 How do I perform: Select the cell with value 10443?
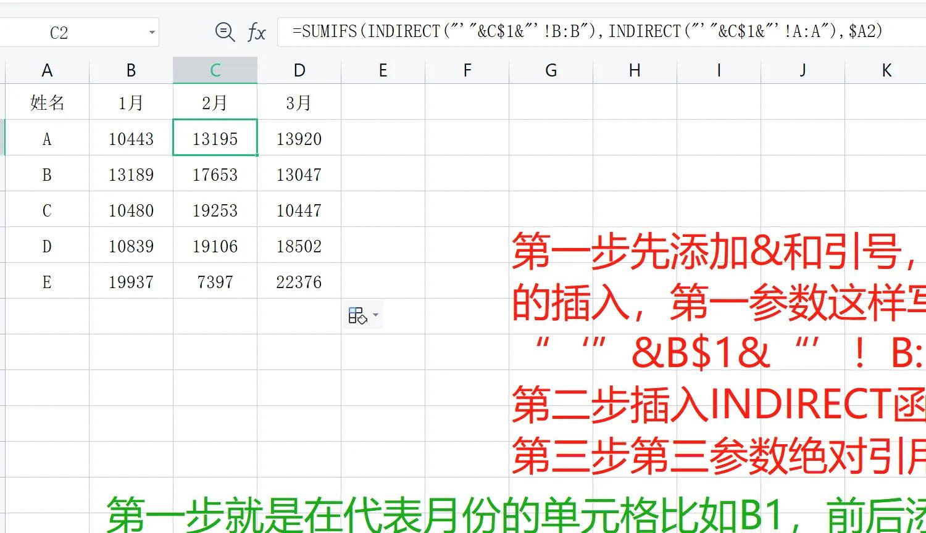(131, 139)
